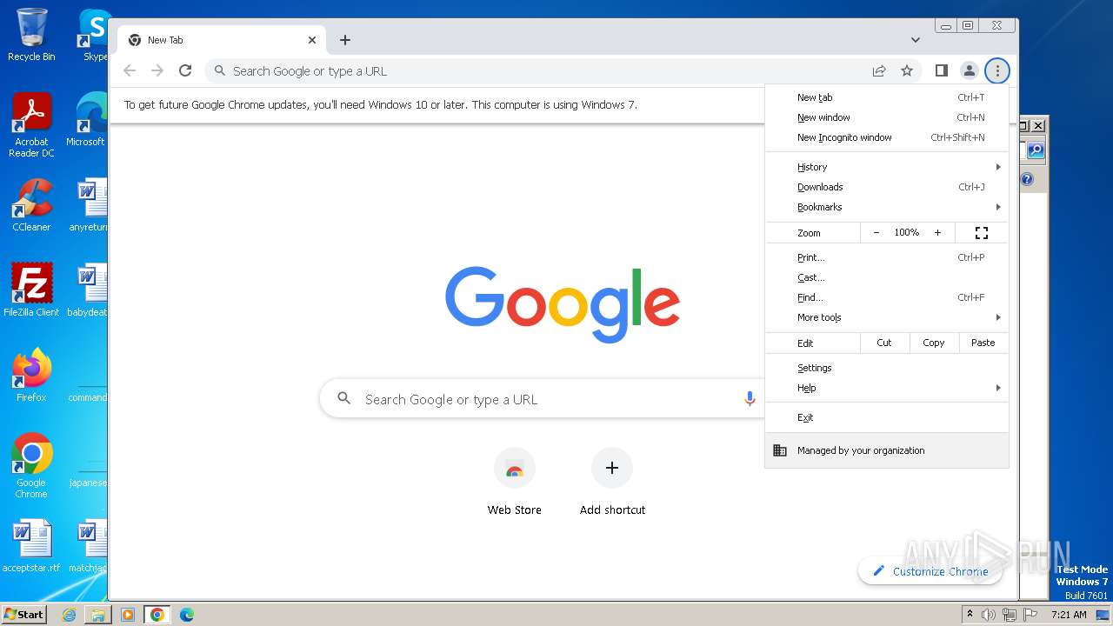The width and height of the screenshot is (1113, 626).
Task: Choose Exit from the menu
Action: 887,417
